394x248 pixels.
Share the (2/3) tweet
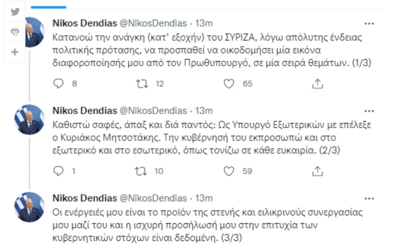coord(317,171)
